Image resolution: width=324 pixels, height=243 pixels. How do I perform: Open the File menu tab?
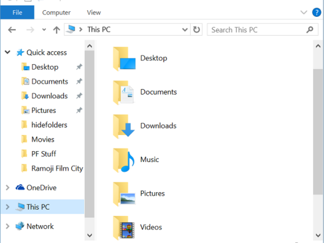pyautogui.click(x=17, y=12)
